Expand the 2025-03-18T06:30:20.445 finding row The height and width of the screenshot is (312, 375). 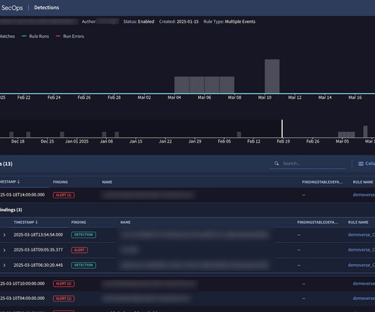pos(4,265)
